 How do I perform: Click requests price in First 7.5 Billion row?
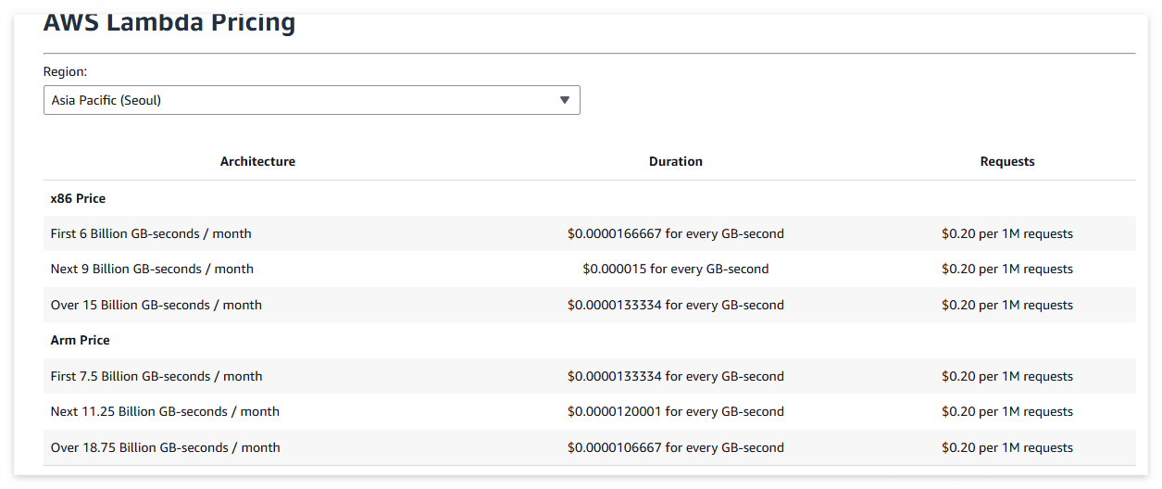[x=1007, y=376]
